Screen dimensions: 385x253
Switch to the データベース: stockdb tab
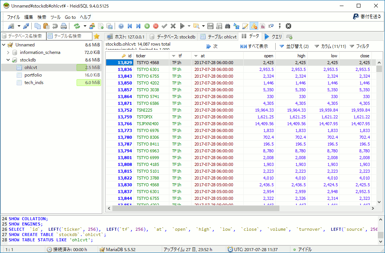[173, 37]
